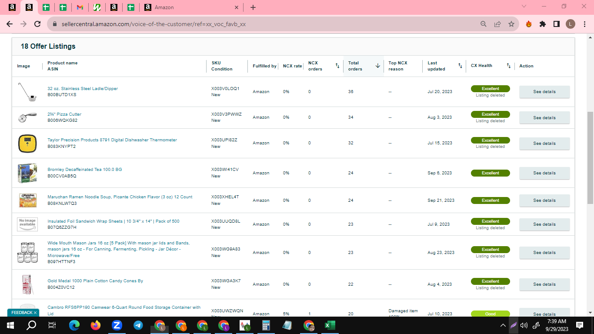Toggle the Chrome side panel
Image resolution: width=594 pixels, height=334 pixels.
tap(557, 24)
